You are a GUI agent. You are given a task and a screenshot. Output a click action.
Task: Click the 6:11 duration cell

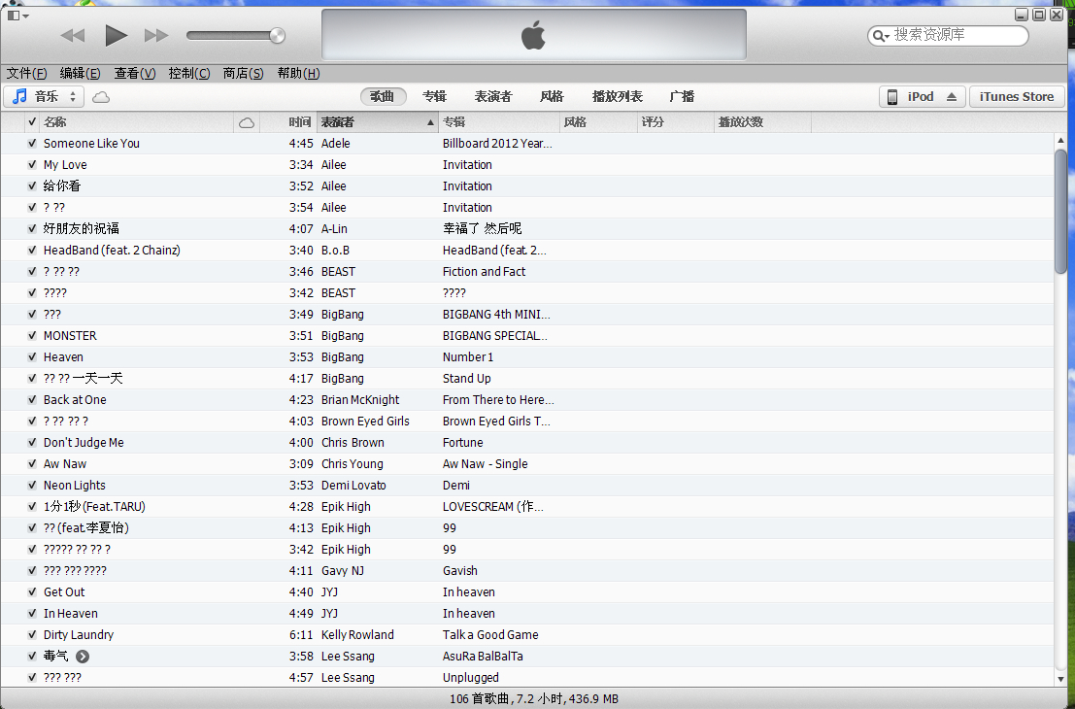[x=301, y=635]
